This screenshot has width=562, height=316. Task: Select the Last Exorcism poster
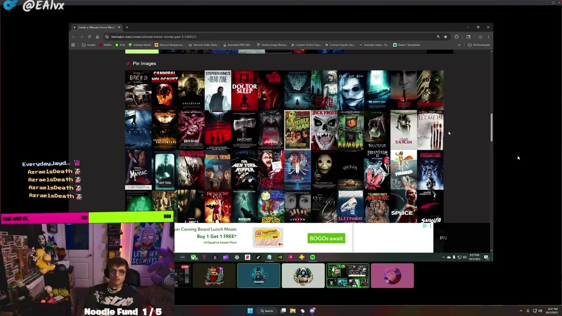[403, 130]
